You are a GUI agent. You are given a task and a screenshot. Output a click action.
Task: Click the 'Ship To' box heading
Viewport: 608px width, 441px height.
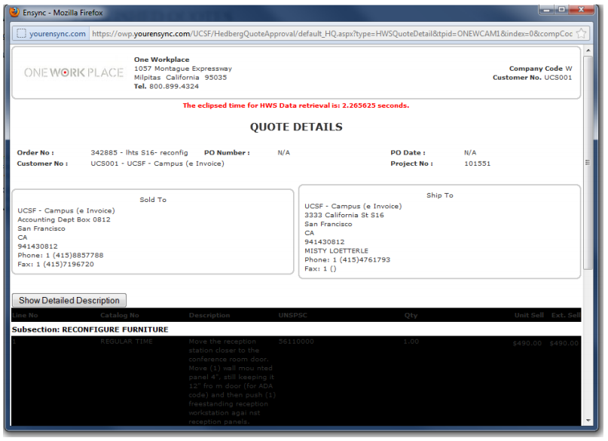[440, 195]
